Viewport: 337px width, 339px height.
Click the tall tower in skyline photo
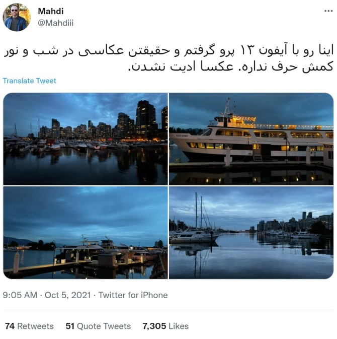145,119
